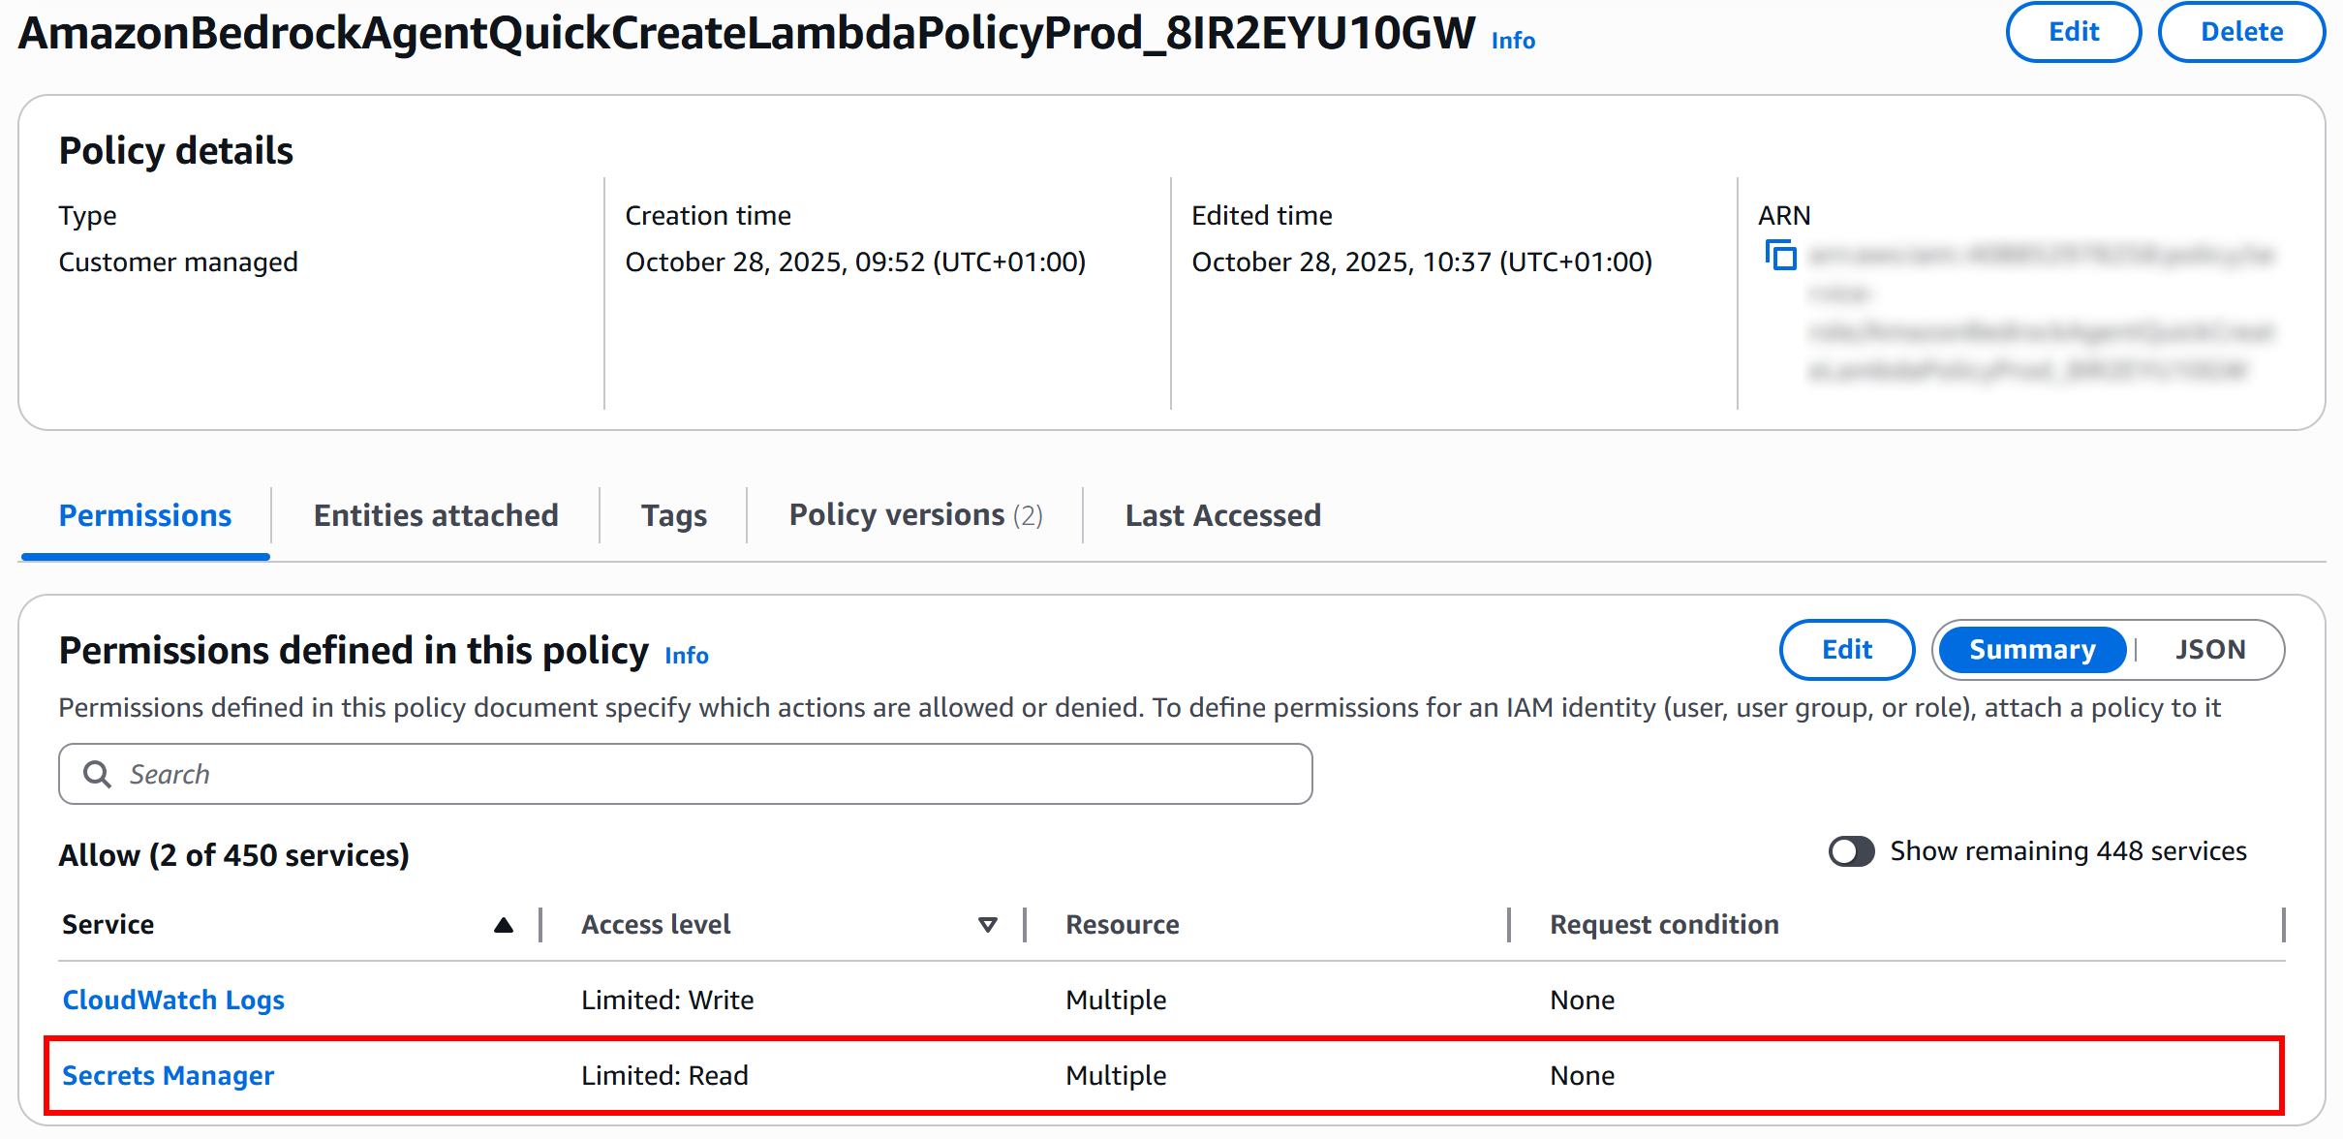The width and height of the screenshot is (2343, 1139).
Task: Open the CloudWatch Logs service link
Action: [x=173, y=1000]
